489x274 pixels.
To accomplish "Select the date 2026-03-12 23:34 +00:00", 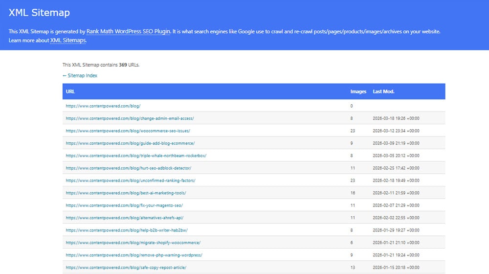I will tap(396, 131).
